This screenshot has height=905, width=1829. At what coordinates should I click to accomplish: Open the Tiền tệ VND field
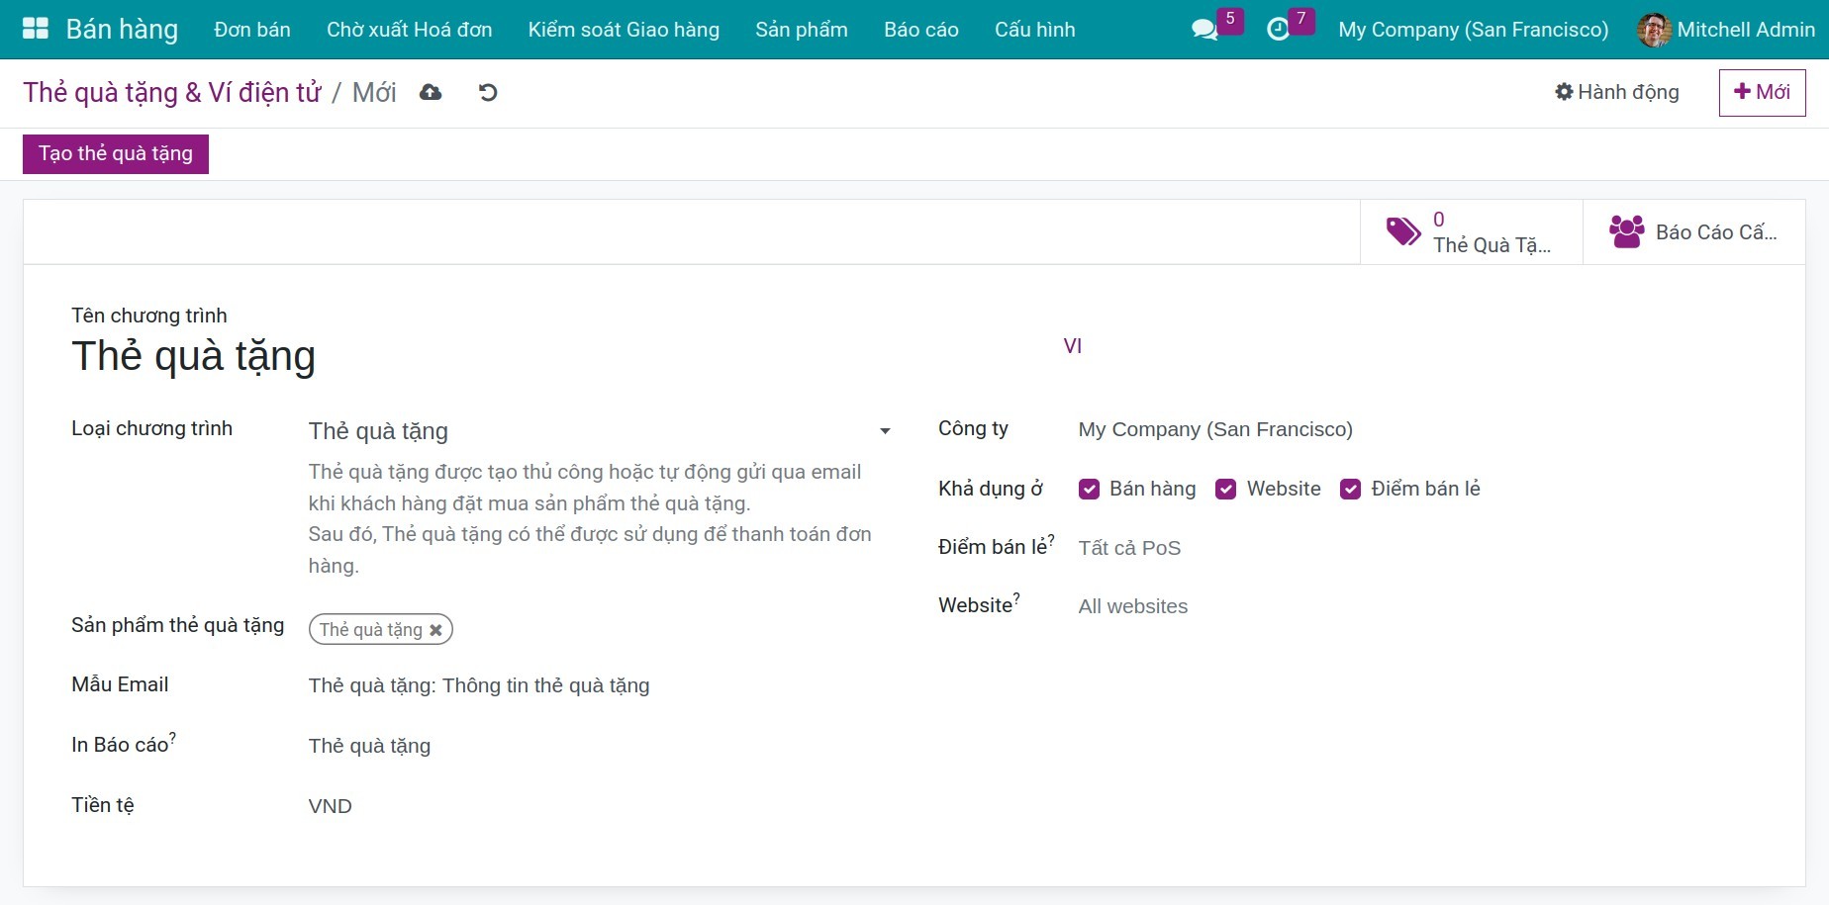600,806
